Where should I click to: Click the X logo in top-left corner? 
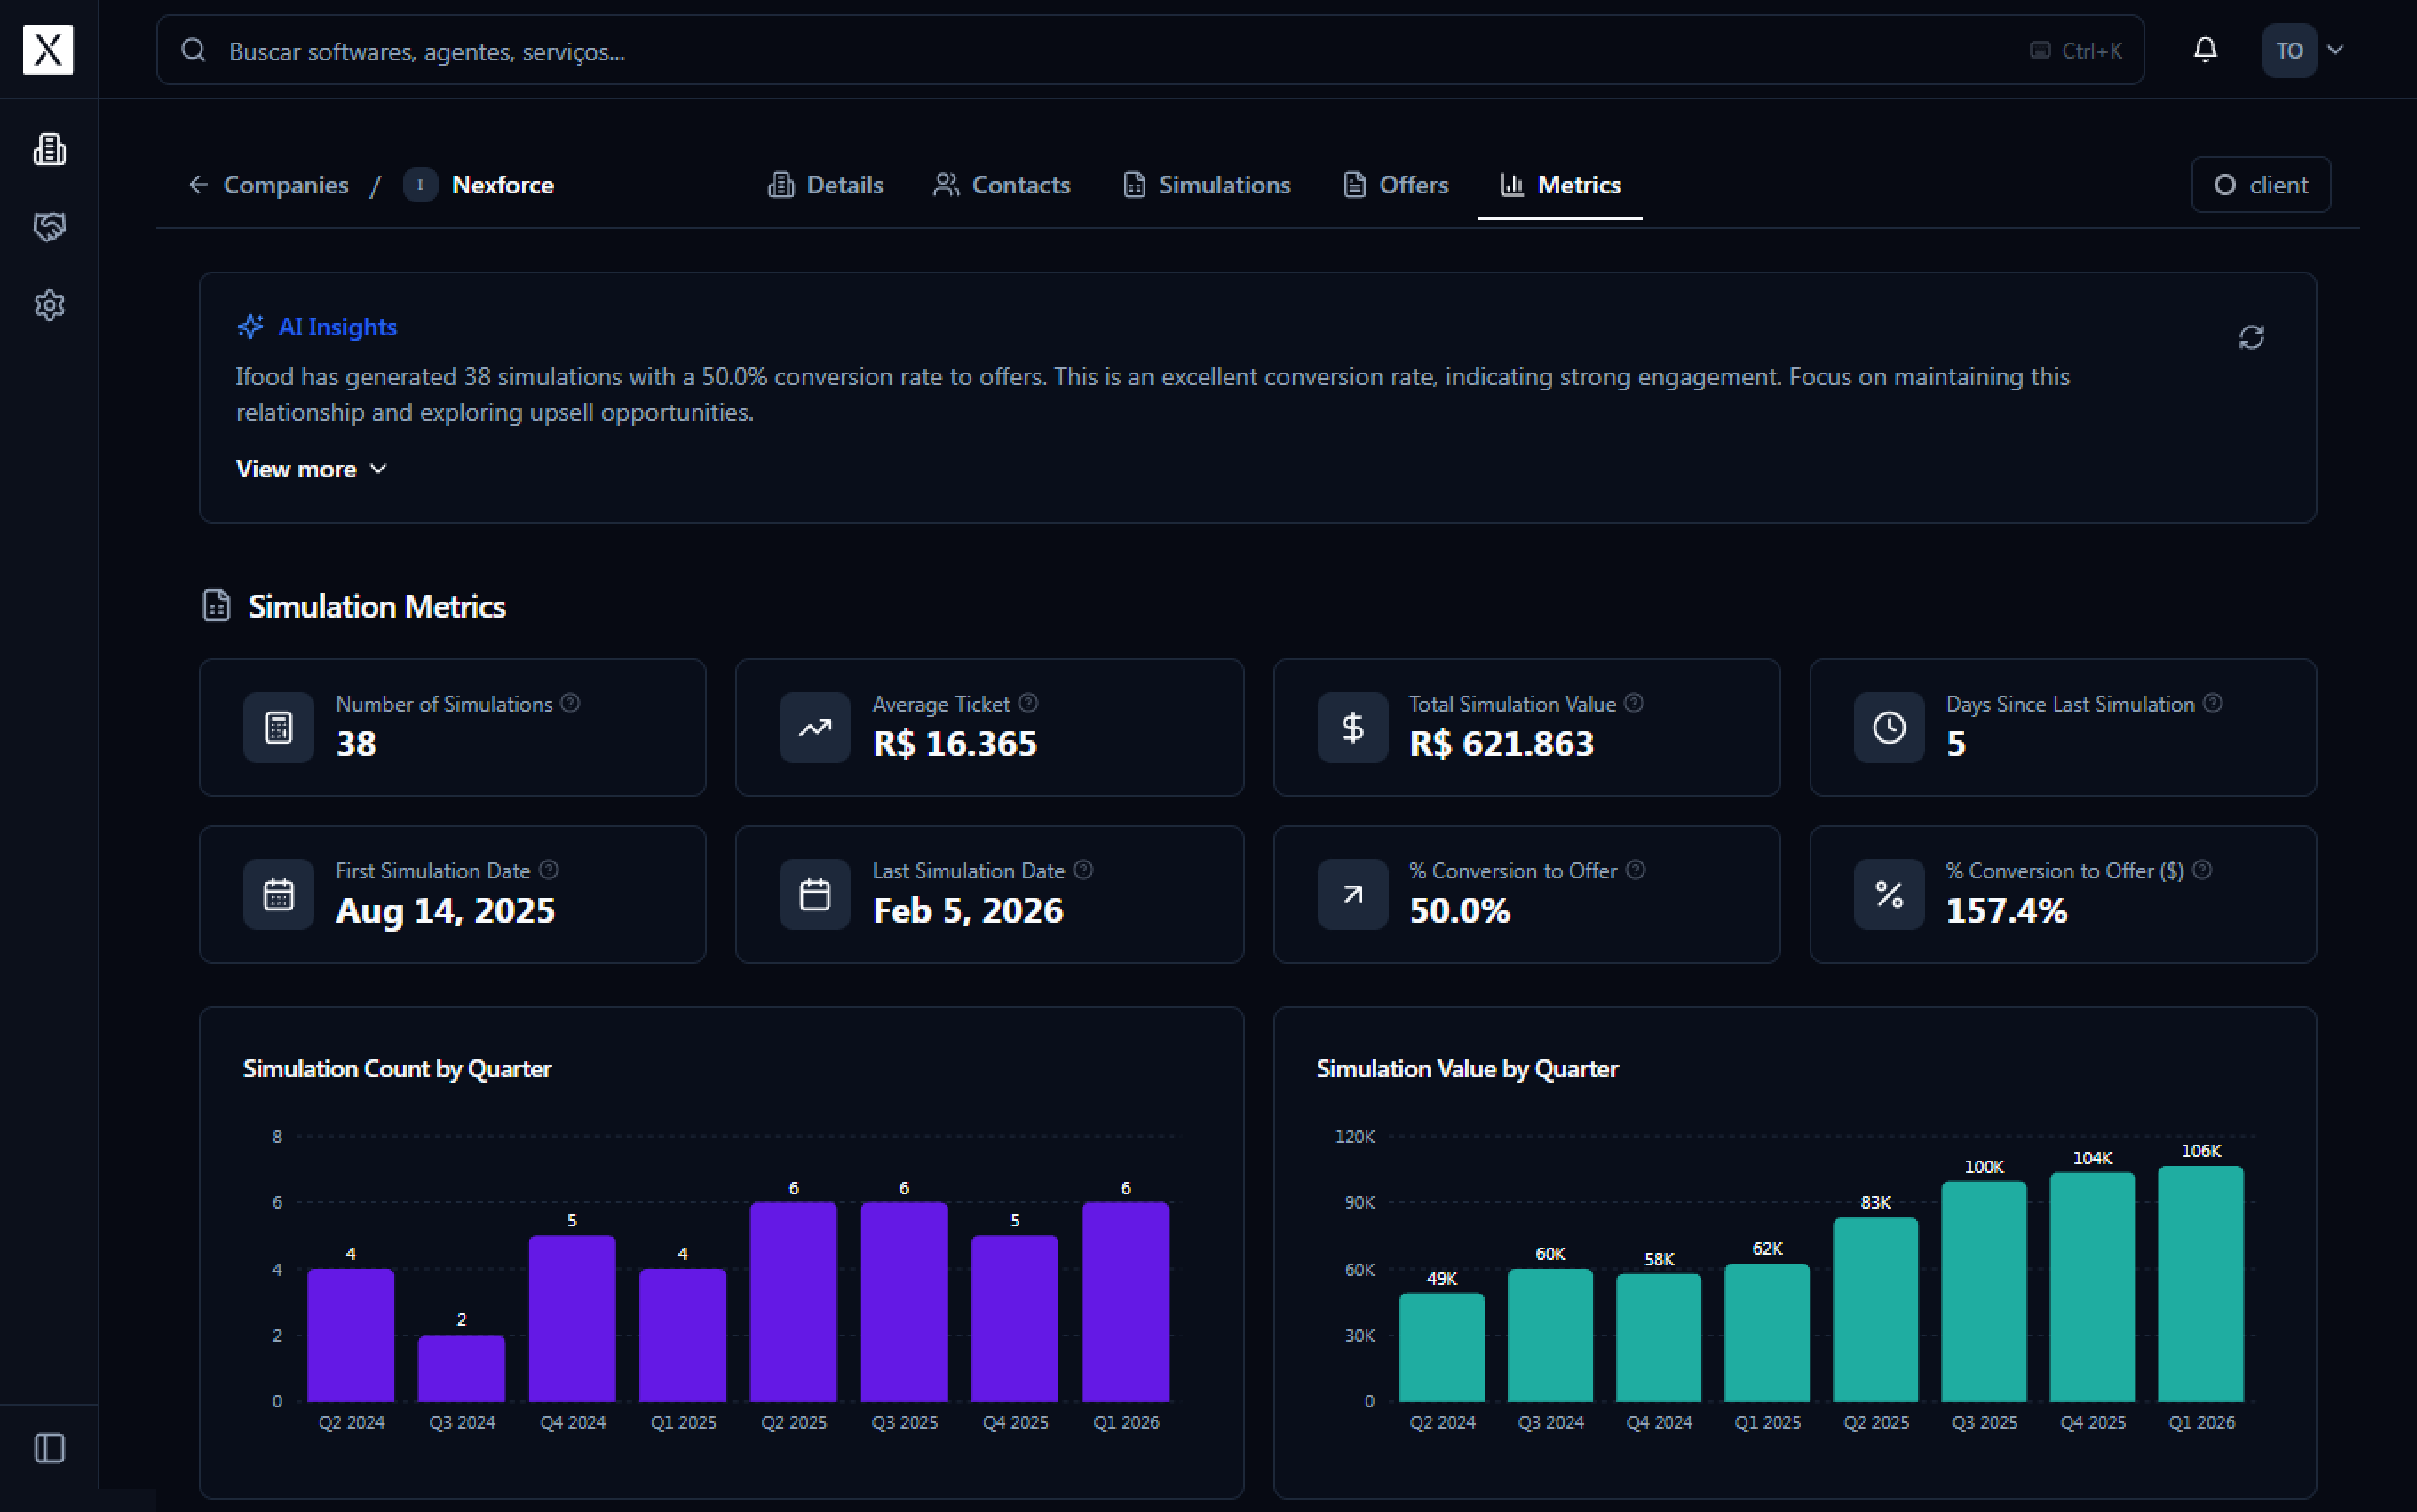point(48,49)
